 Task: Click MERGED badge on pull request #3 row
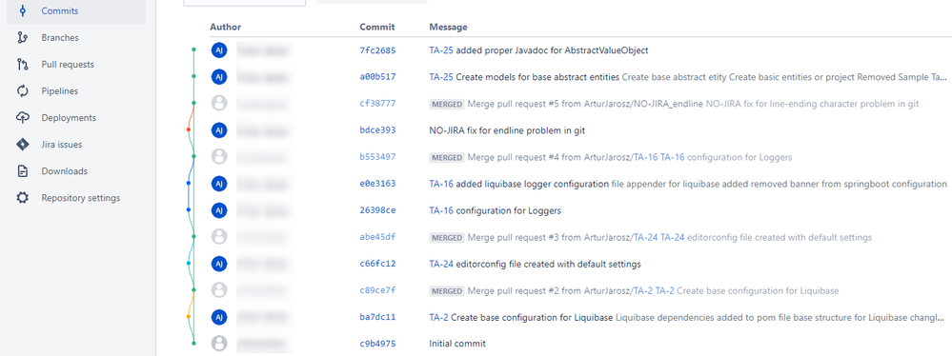click(447, 237)
